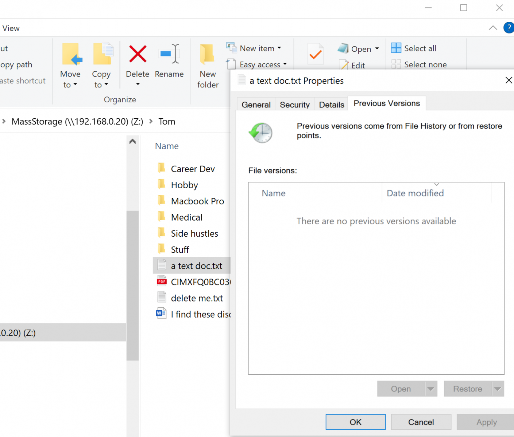Click the delete me.txt file icon
This screenshot has width=514, height=437.
162,298
